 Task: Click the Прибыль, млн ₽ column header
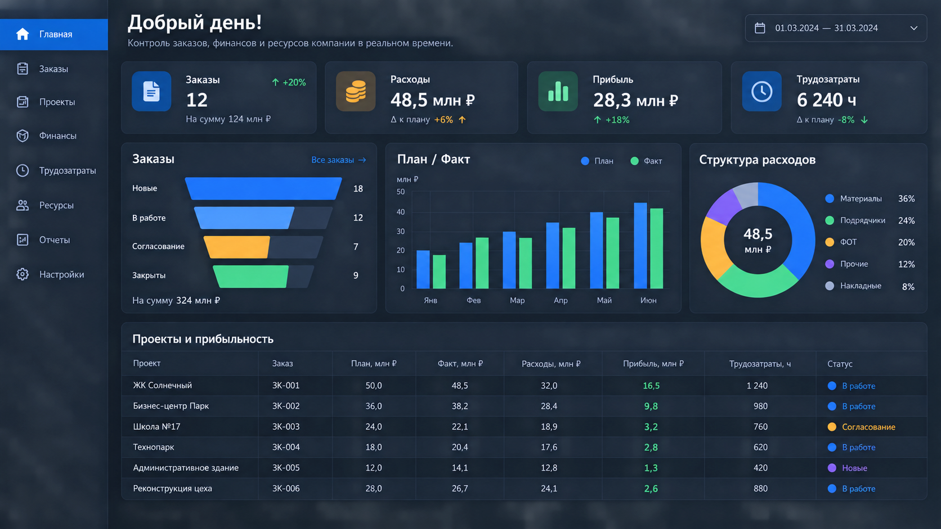(653, 364)
